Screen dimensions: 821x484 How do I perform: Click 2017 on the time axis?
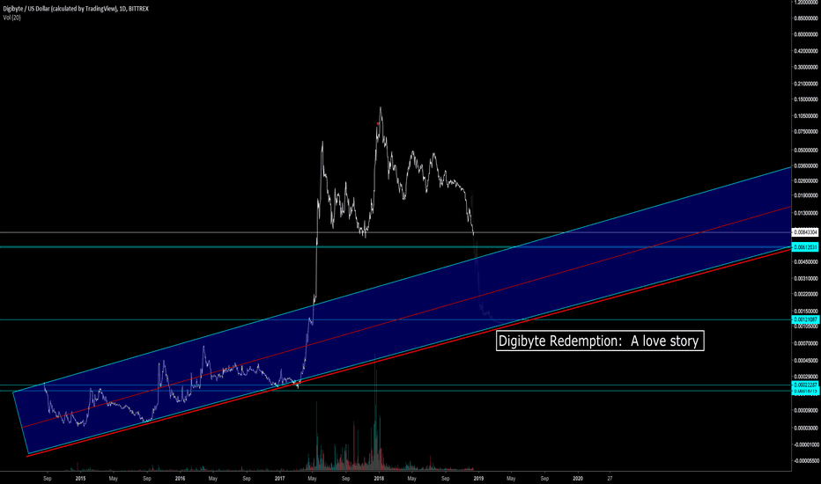pos(279,478)
